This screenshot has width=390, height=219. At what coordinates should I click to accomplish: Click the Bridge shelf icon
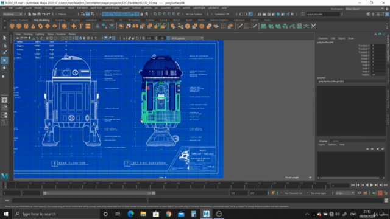tap(180, 26)
